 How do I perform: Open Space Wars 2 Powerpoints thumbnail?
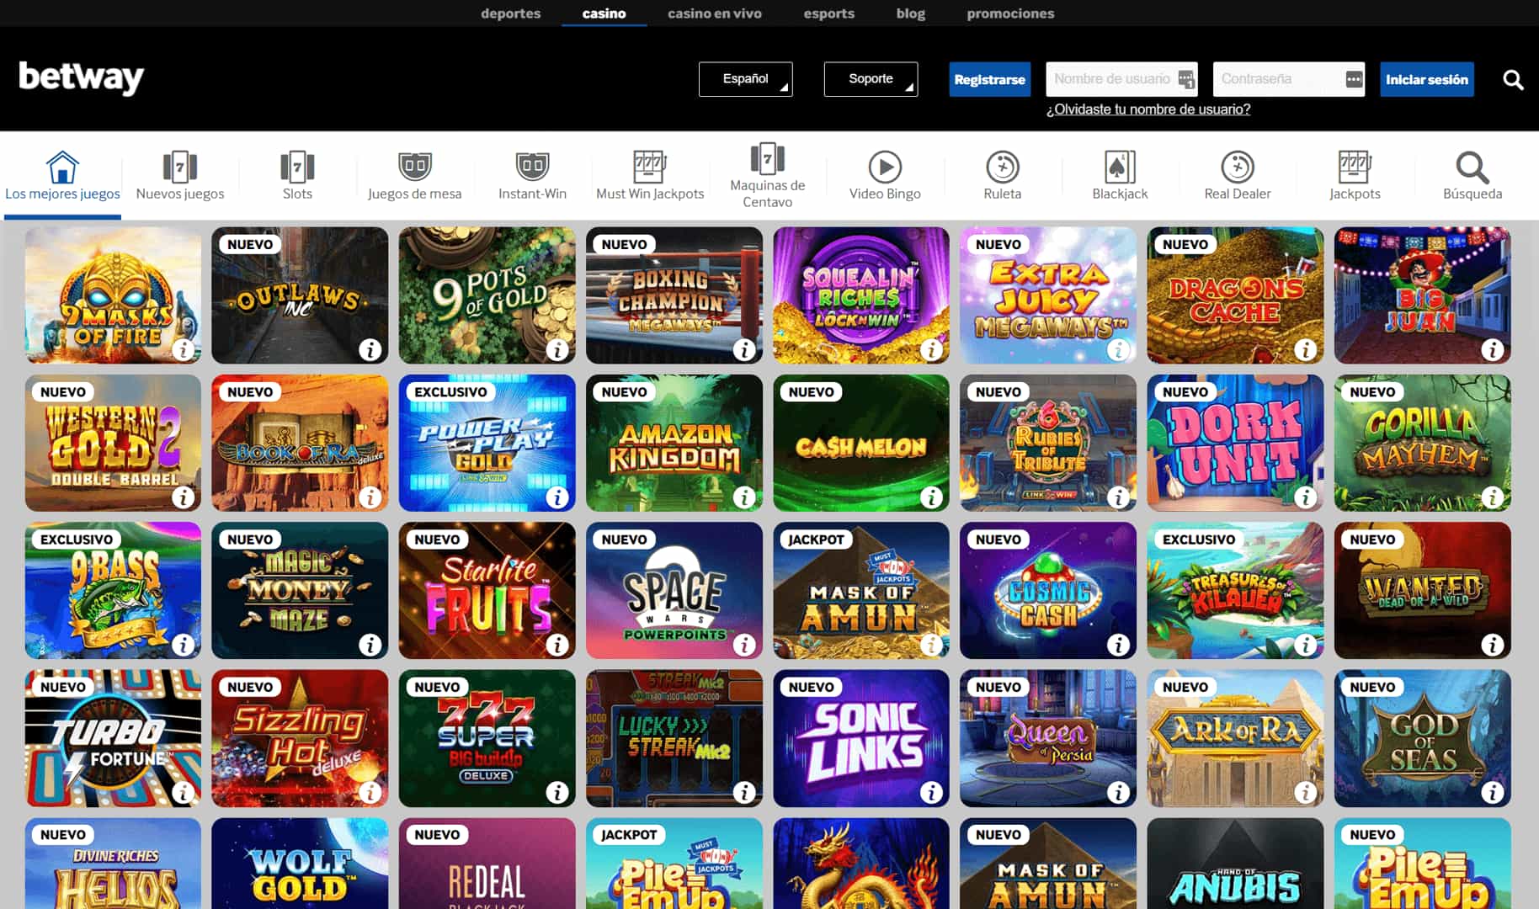(674, 590)
